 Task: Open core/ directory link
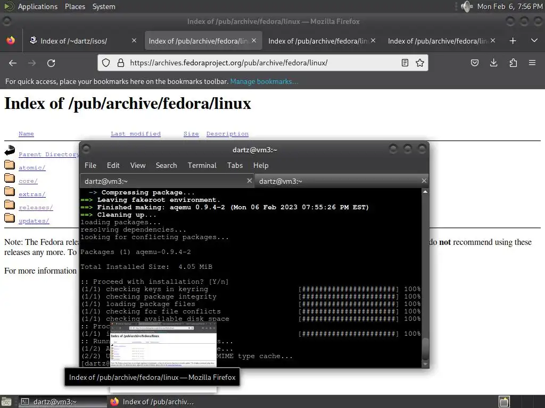coord(28,181)
